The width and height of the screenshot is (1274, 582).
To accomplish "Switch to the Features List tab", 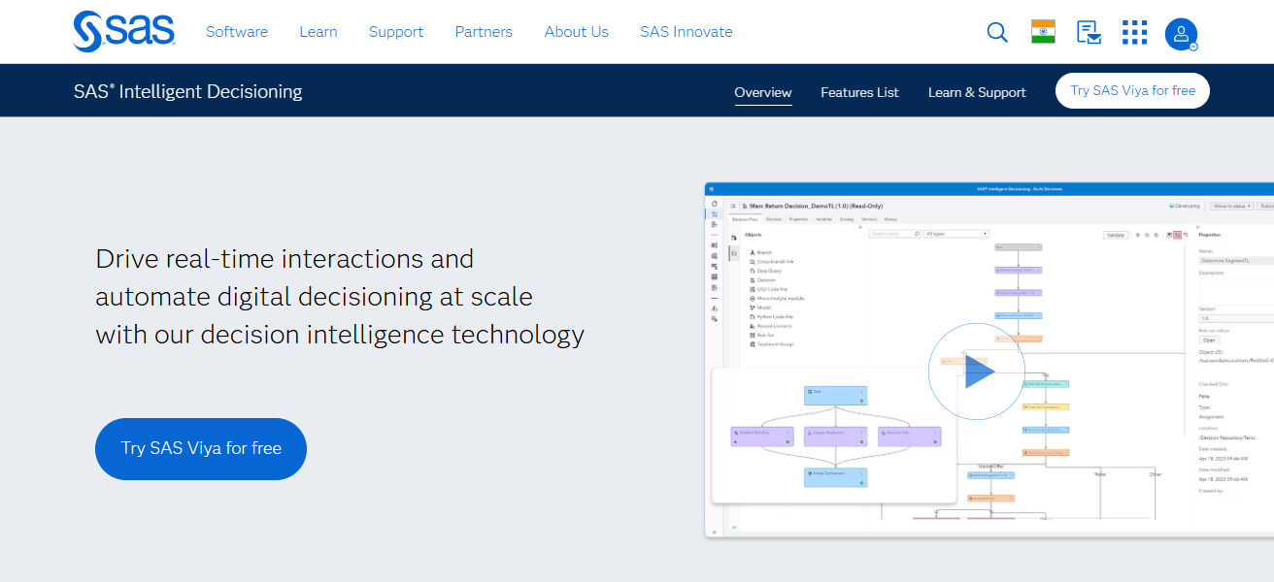I will click(859, 92).
